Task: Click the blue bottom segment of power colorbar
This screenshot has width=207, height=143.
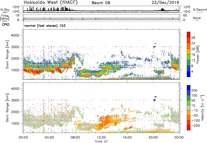Action: tap(189, 74)
